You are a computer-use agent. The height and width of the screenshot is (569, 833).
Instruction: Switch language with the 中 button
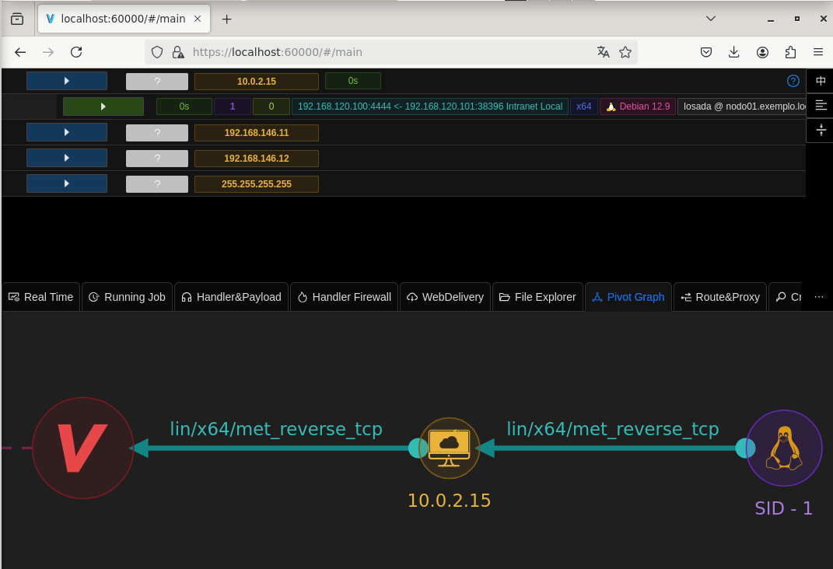[821, 81]
